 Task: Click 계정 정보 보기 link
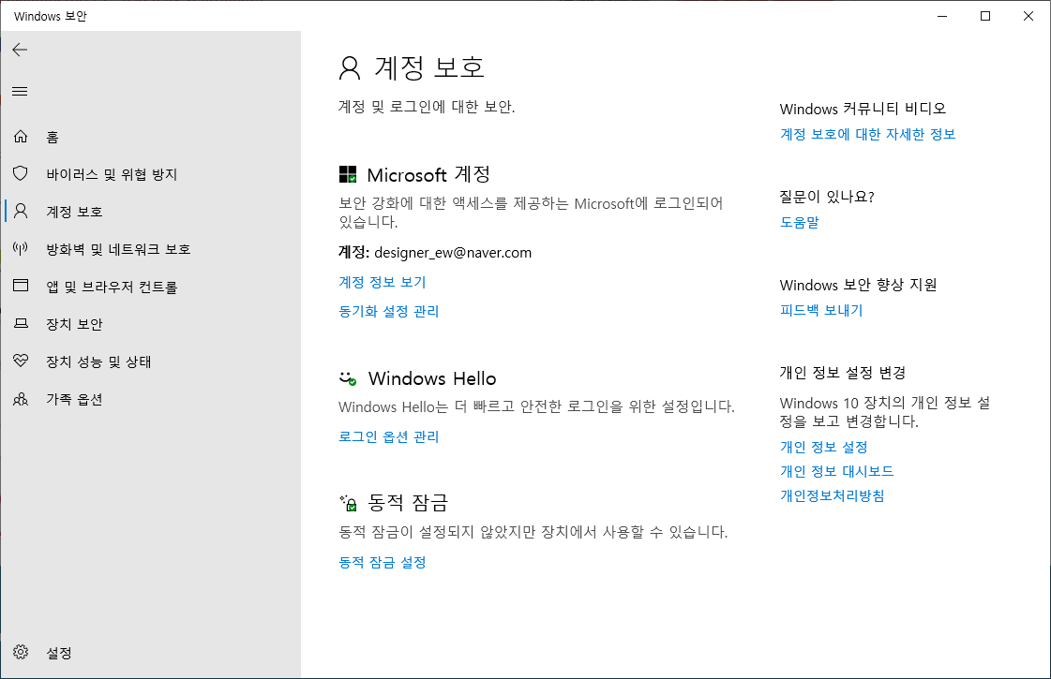383,282
